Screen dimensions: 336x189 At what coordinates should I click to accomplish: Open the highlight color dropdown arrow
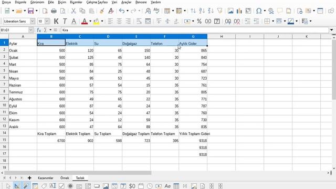click(102, 21)
